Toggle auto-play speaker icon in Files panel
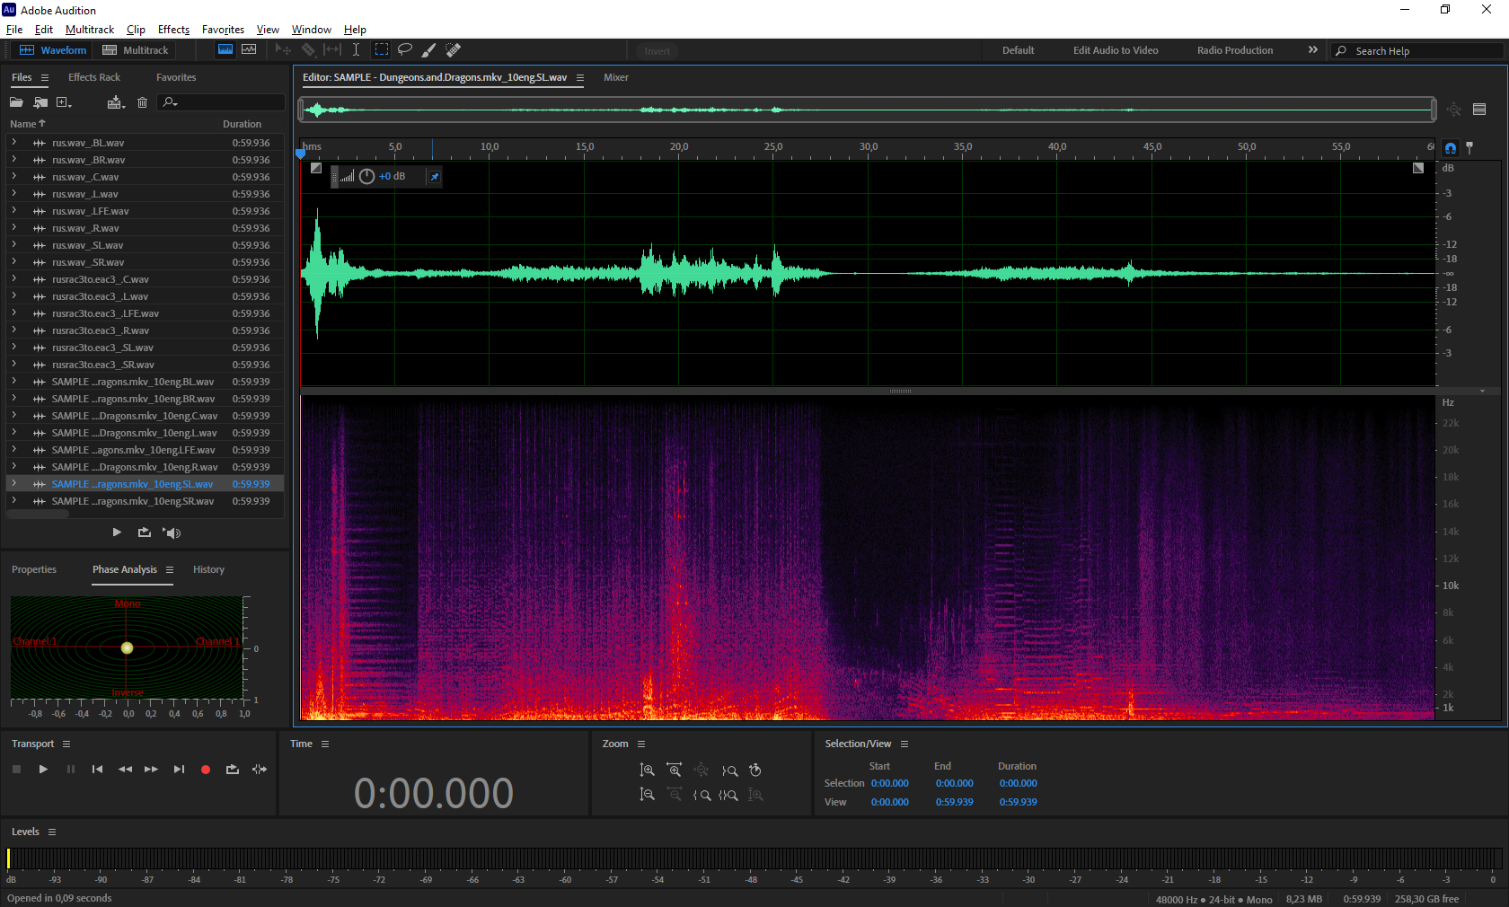The height and width of the screenshot is (907, 1509). (x=172, y=533)
